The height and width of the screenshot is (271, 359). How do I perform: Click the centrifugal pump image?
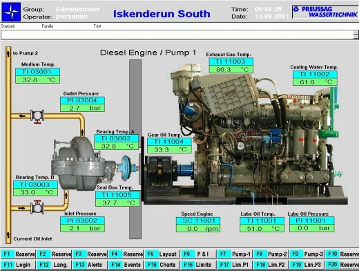tap(78, 164)
